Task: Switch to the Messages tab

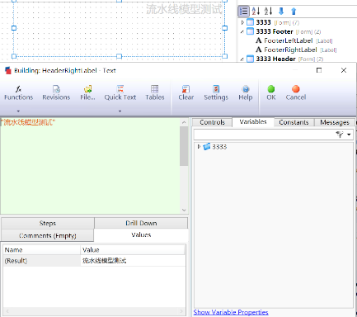Action: (x=335, y=122)
